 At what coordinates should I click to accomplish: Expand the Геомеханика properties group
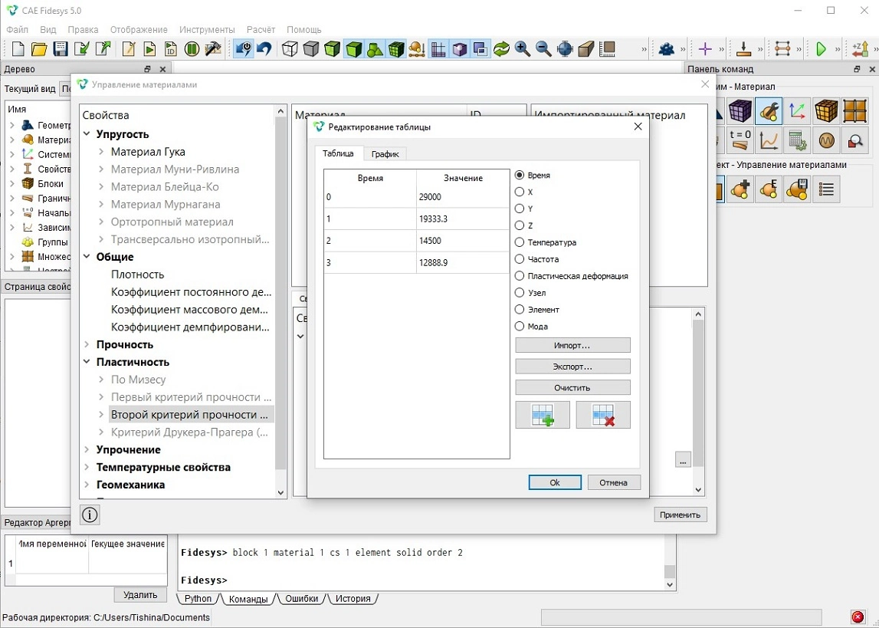[87, 485]
